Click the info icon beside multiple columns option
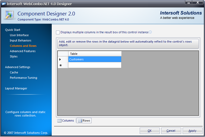 click(150, 32)
